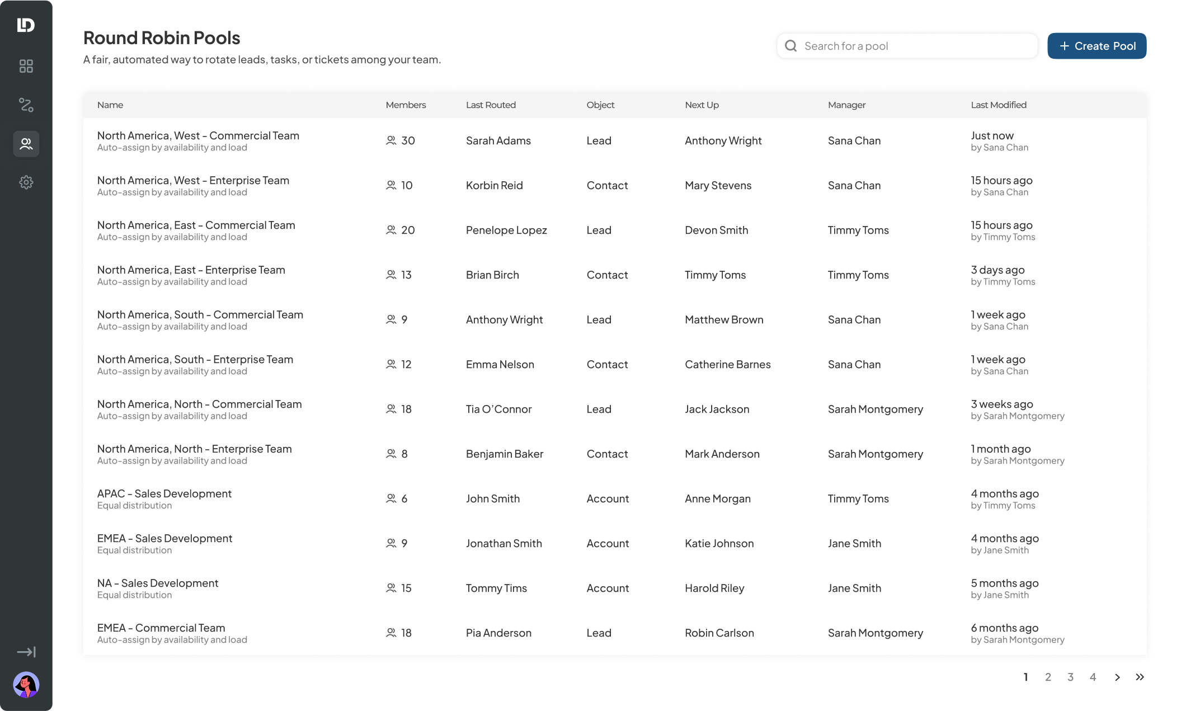Viewport: 1195px width, 711px height.
Task: Open APAC - Sales Development pool
Action: (x=164, y=494)
